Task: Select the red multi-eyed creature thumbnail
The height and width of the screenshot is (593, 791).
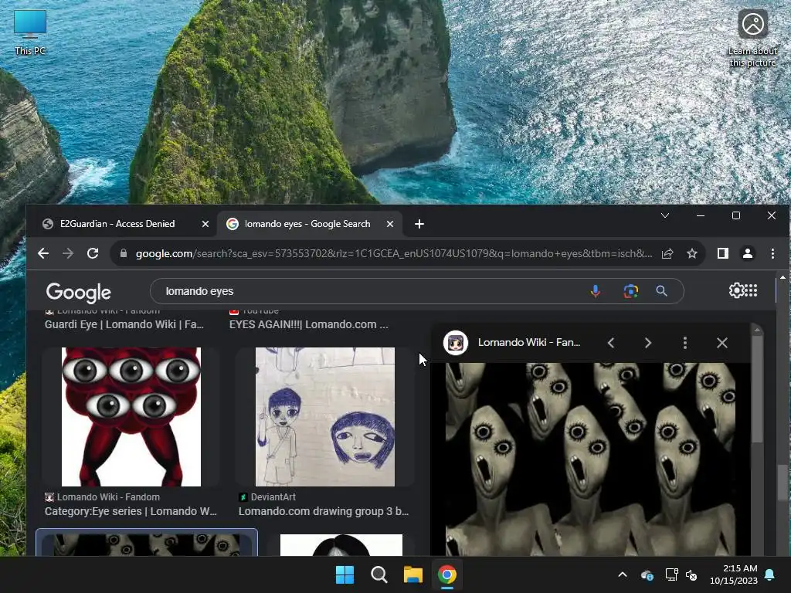Action: click(131, 416)
